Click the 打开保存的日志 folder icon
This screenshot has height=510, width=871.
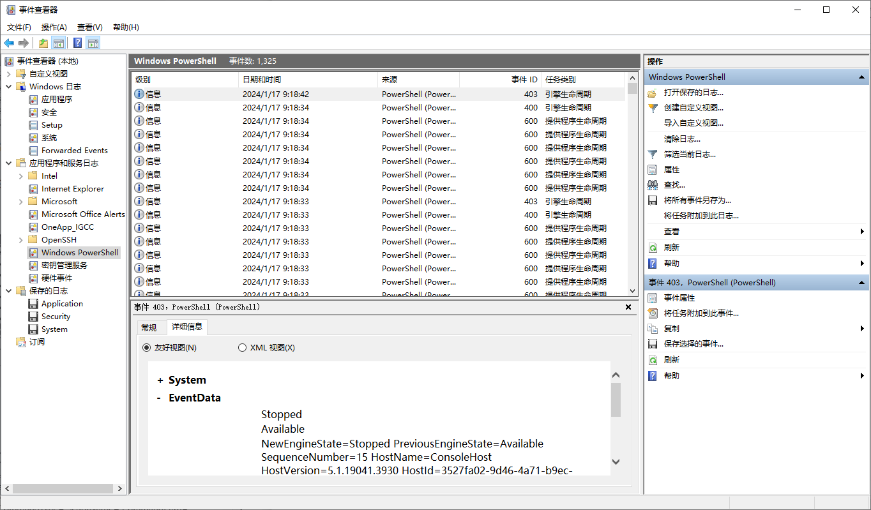tap(653, 93)
